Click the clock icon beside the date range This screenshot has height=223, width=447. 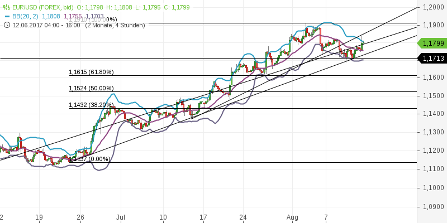[x=6, y=25]
